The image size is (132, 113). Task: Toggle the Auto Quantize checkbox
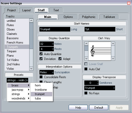click(x=41, y=54)
